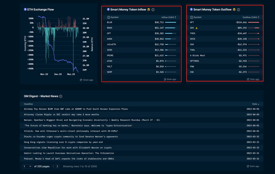Click refresh icon beside 6min ago
This screenshot has width=275, height=174.
(248, 166)
